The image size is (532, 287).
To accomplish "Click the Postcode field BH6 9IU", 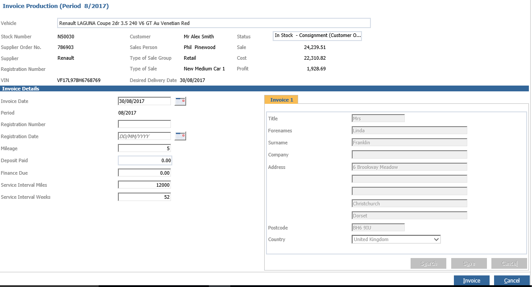I will coord(378,228).
